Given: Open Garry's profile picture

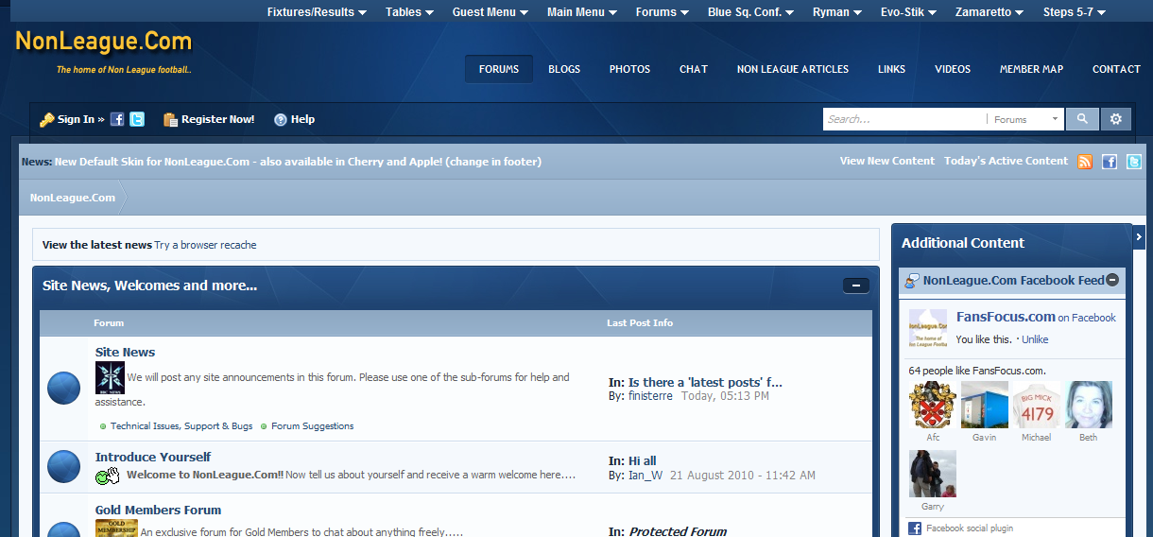Looking at the screenshot, I should pos(933,474).
